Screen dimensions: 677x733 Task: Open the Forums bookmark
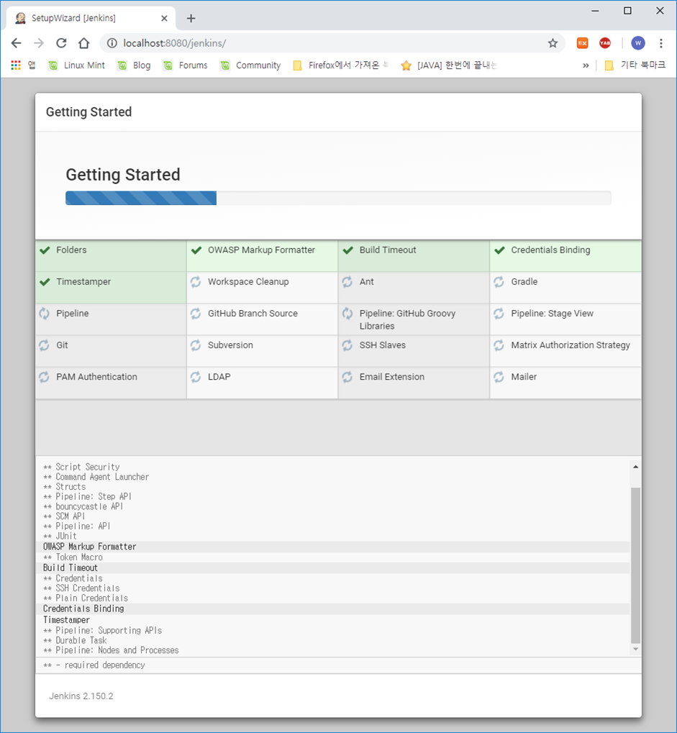185,65
